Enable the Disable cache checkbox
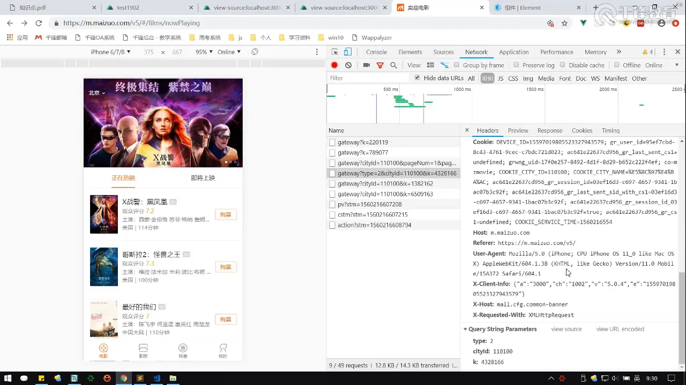 [x=562, y=65]
